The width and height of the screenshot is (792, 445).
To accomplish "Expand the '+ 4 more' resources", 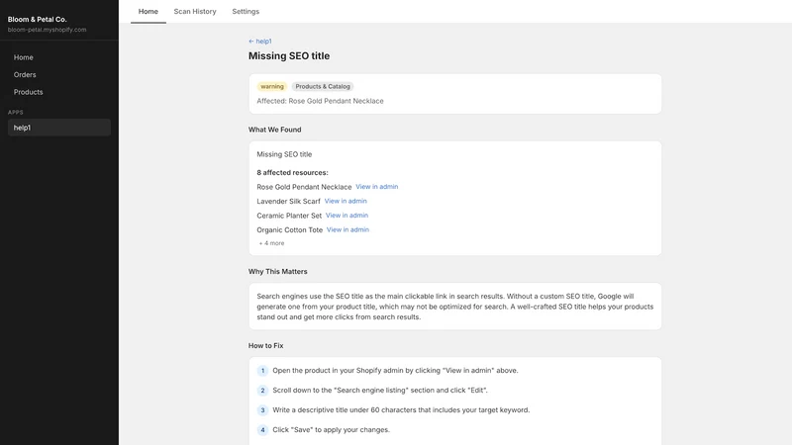I will (271, 243).
